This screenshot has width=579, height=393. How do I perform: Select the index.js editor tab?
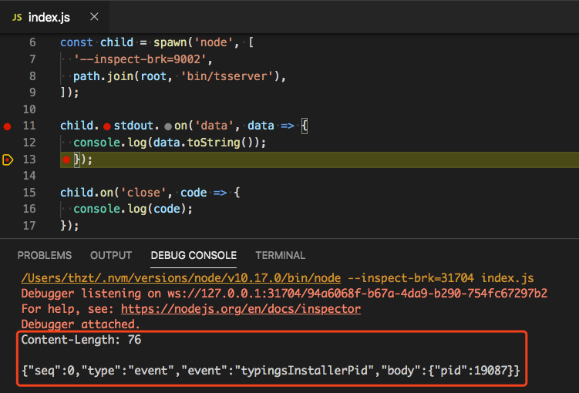[x=55, y=17]
